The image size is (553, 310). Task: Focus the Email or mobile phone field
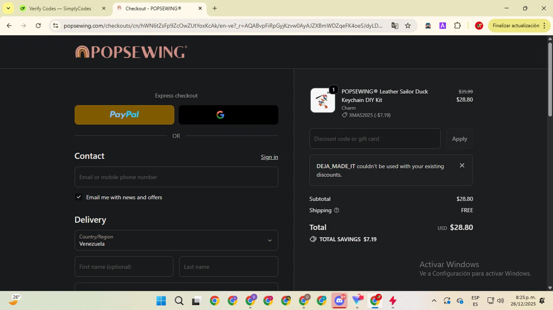(x=176, y=177)
